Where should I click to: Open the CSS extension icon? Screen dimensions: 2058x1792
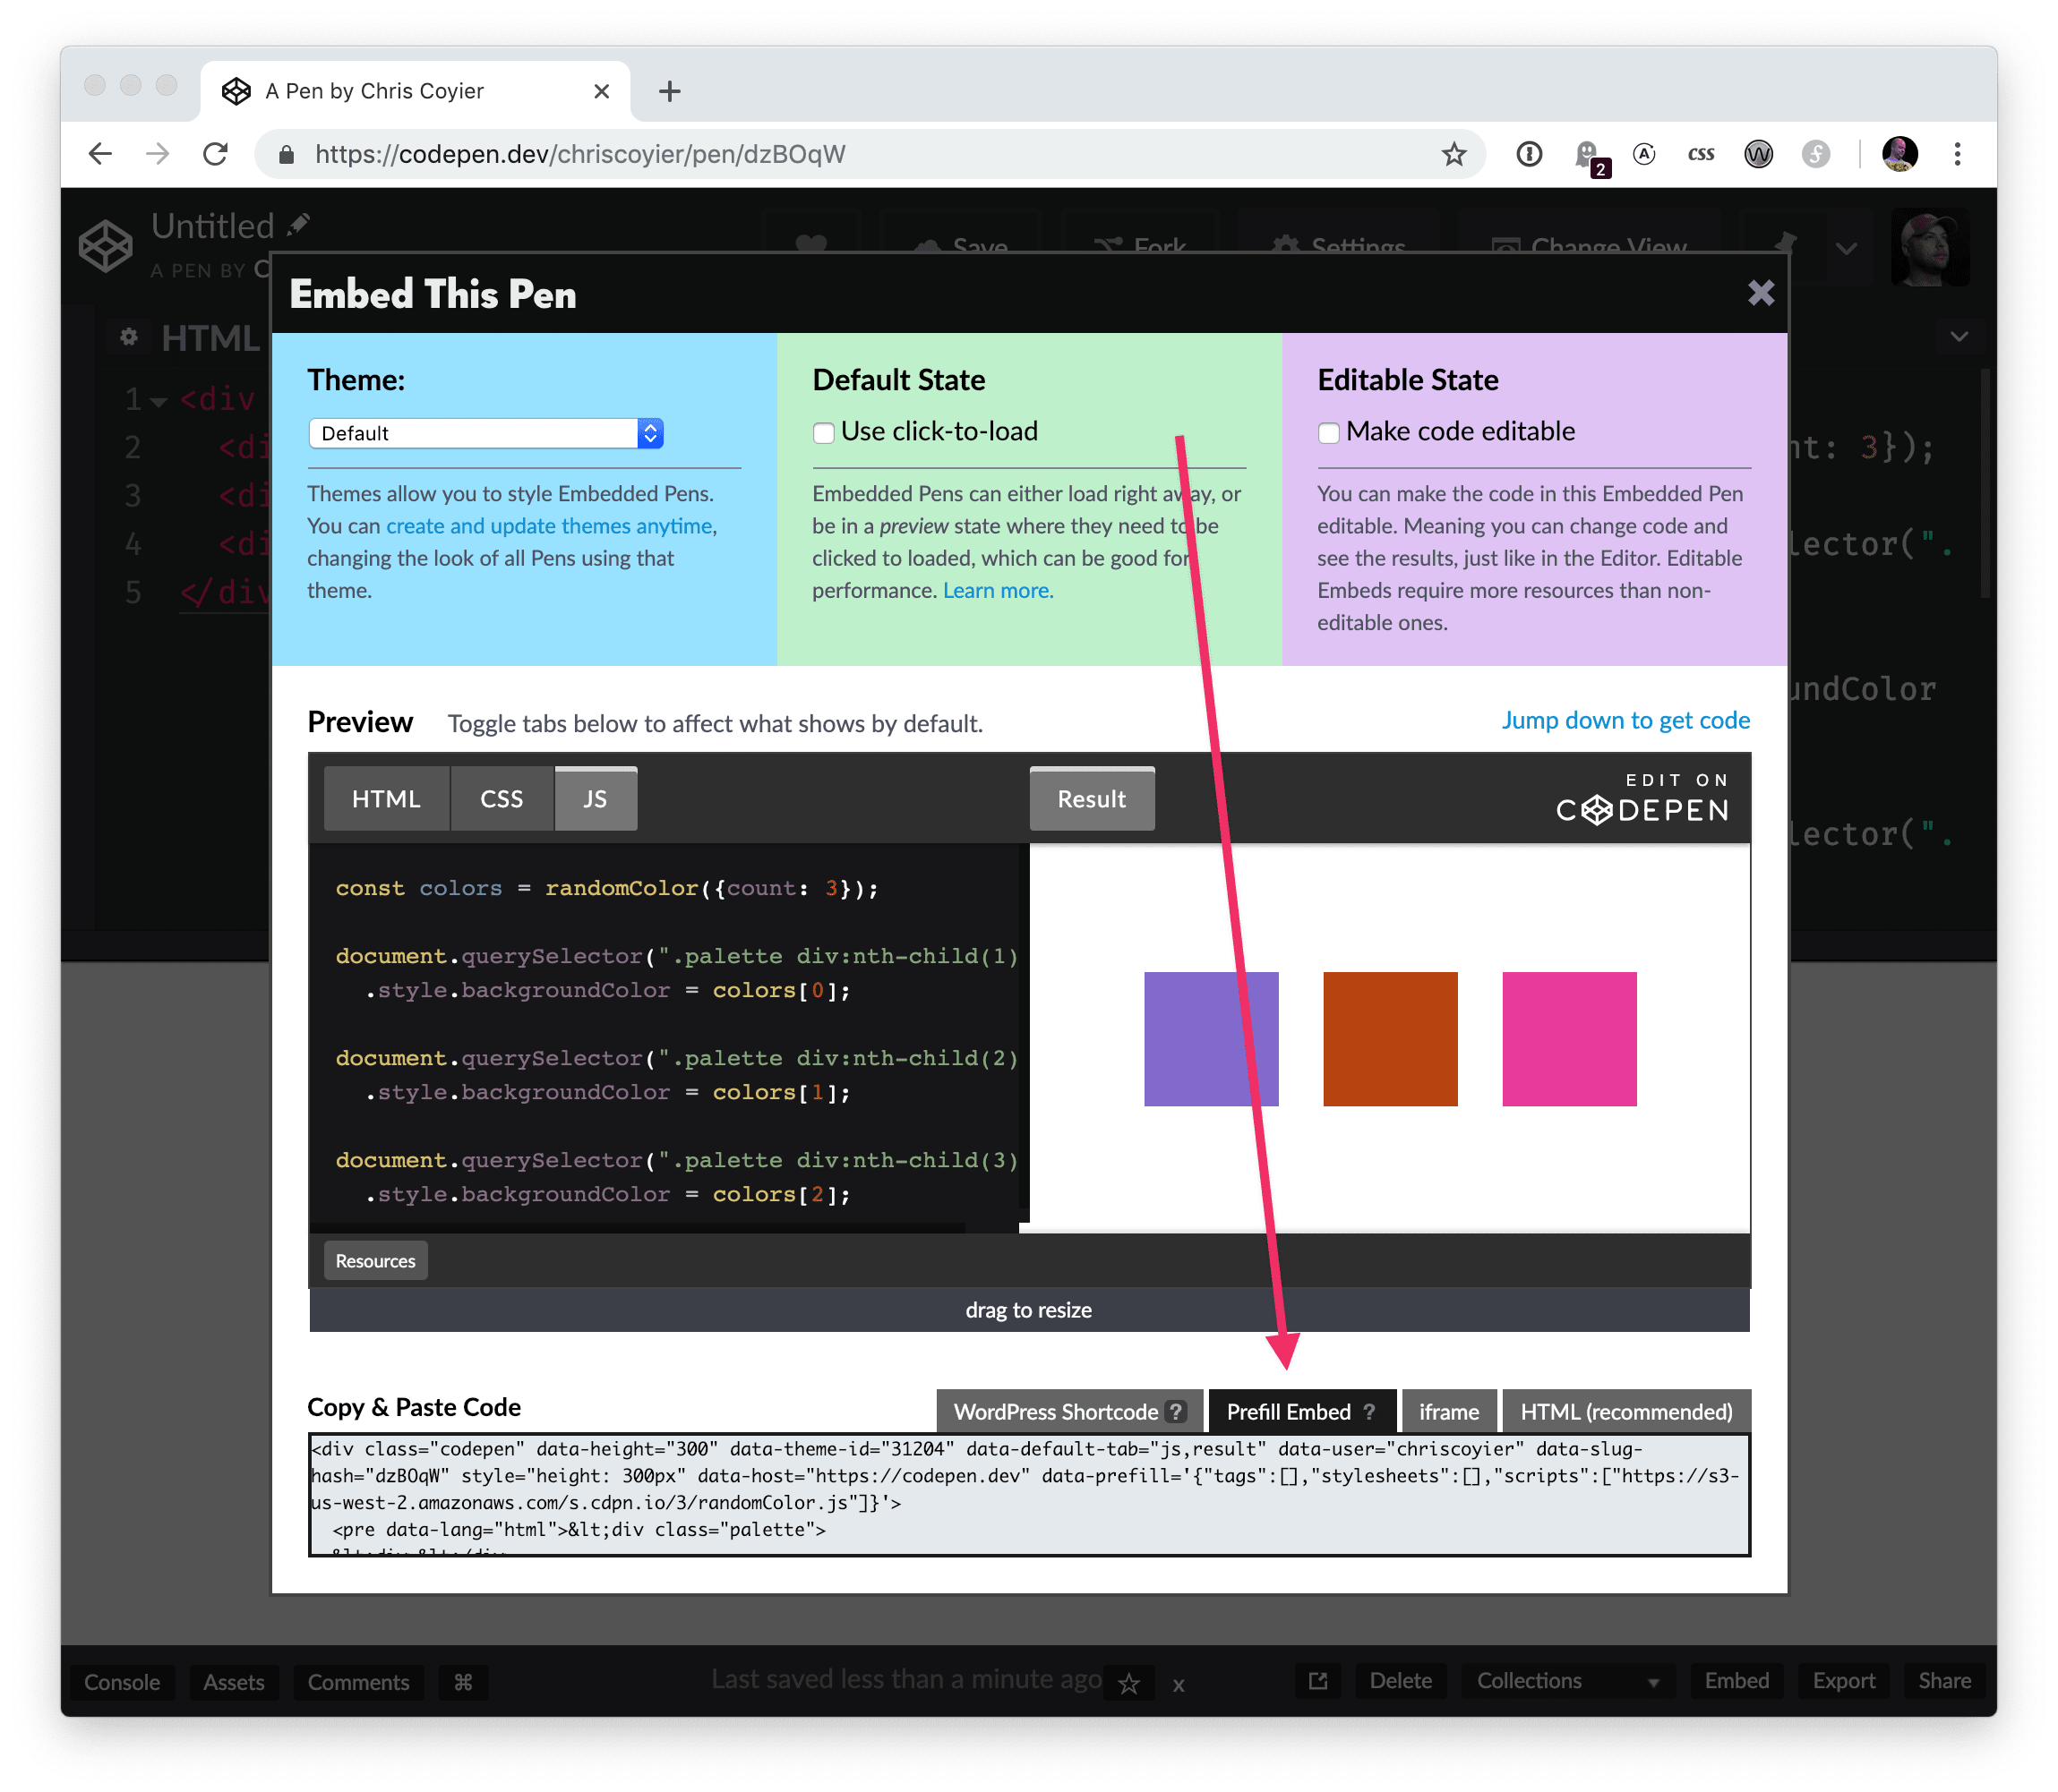click(1701, 154)
